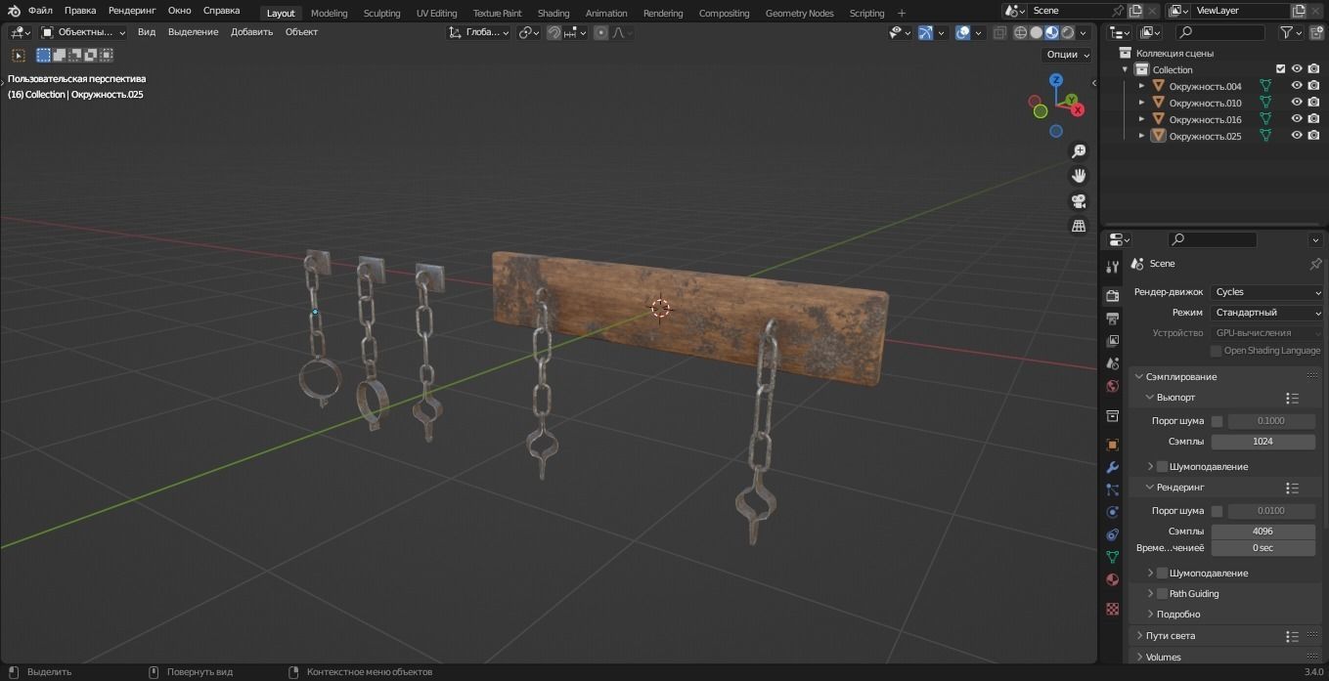Viewport: 1329px width, 681px height.
Task: Open the Collection properties tab
Action: coord(1112,416)
